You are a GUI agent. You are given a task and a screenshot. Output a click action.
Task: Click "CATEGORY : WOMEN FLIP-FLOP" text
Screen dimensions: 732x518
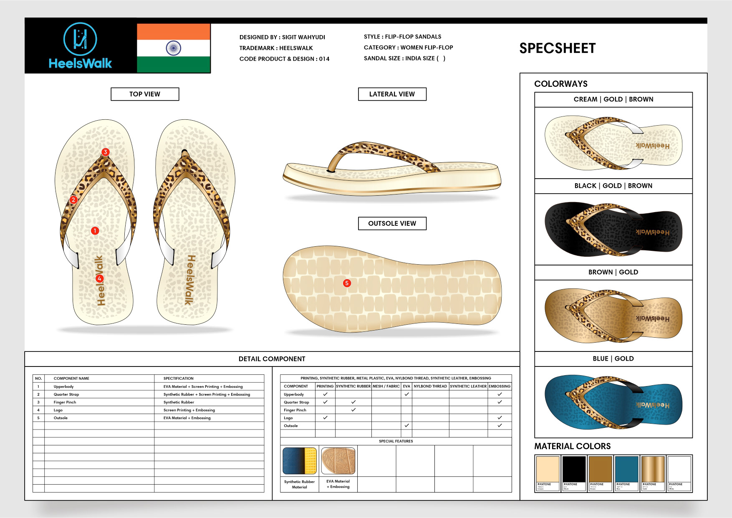(x=408, y=48)
